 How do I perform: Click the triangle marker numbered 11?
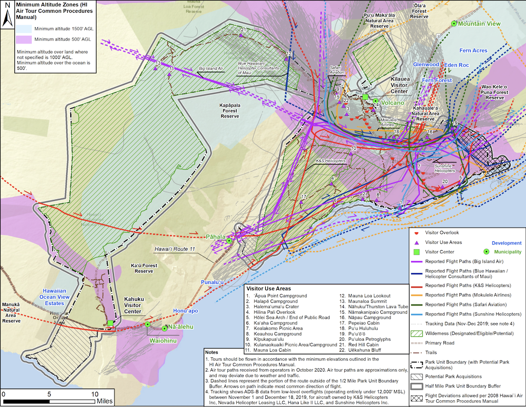pos(169,74)
